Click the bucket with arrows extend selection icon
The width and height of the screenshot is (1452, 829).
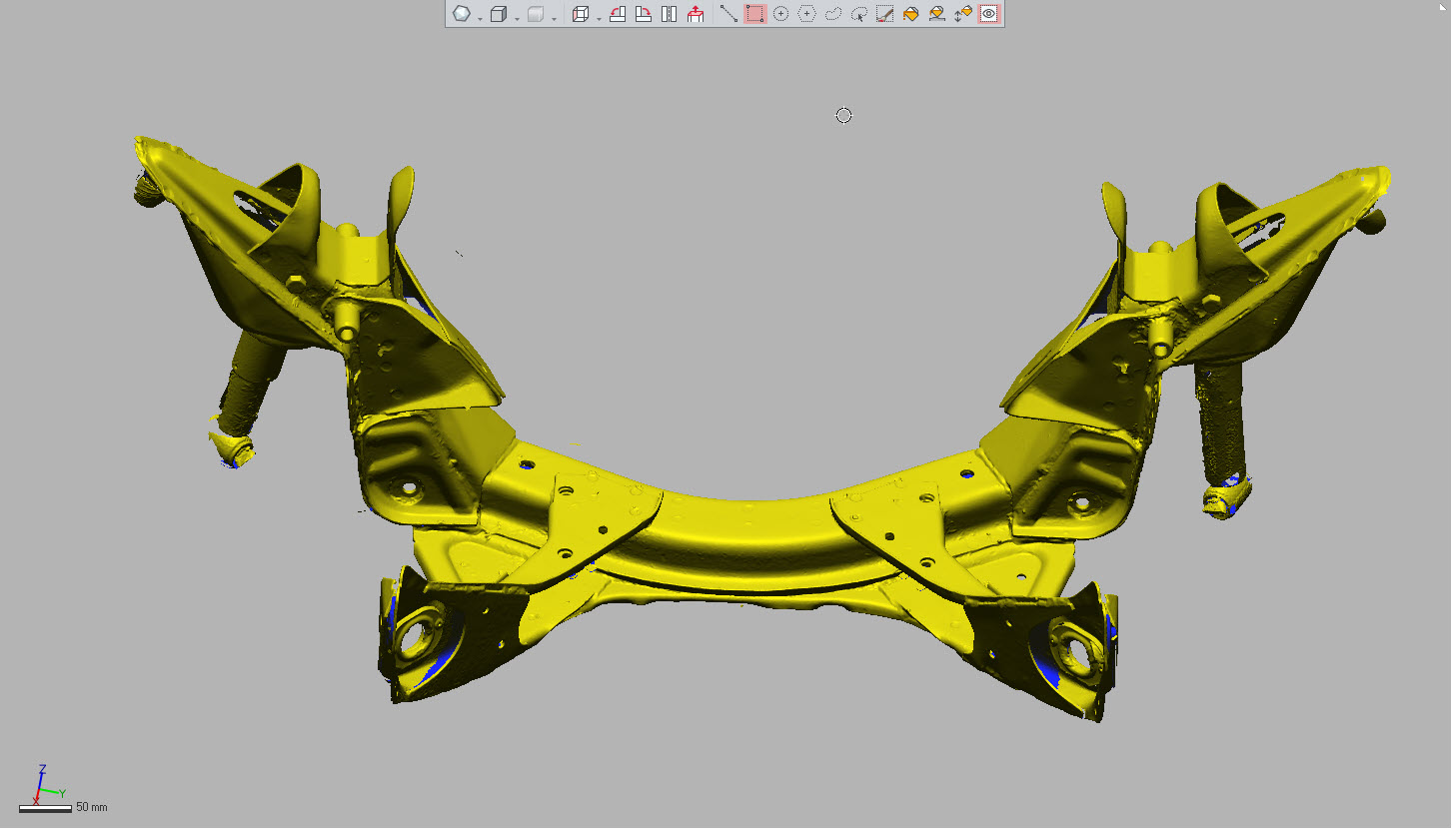coord(963,14)
